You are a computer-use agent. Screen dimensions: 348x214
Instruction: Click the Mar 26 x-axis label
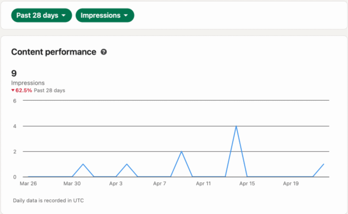29,183
